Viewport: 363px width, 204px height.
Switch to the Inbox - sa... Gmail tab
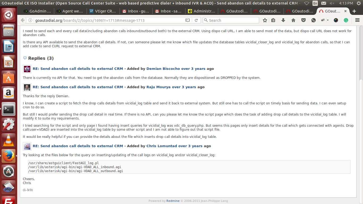(x=168, y=11)
